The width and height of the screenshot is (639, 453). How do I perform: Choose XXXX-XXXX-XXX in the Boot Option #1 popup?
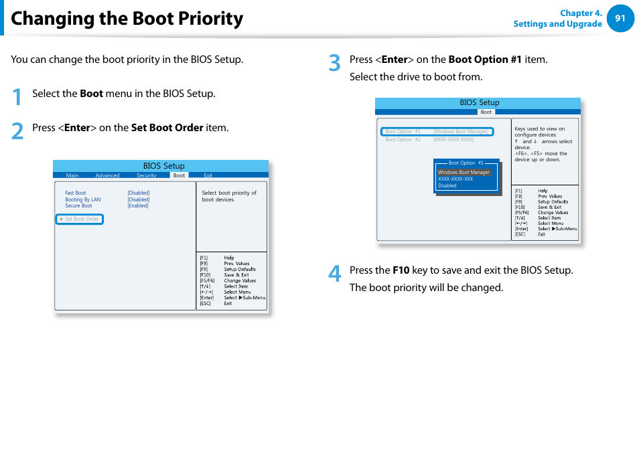(455, 179)
